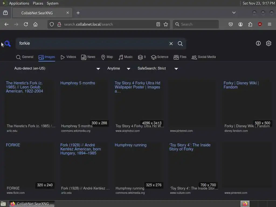Click the show desktop taskbar icon

3,204
